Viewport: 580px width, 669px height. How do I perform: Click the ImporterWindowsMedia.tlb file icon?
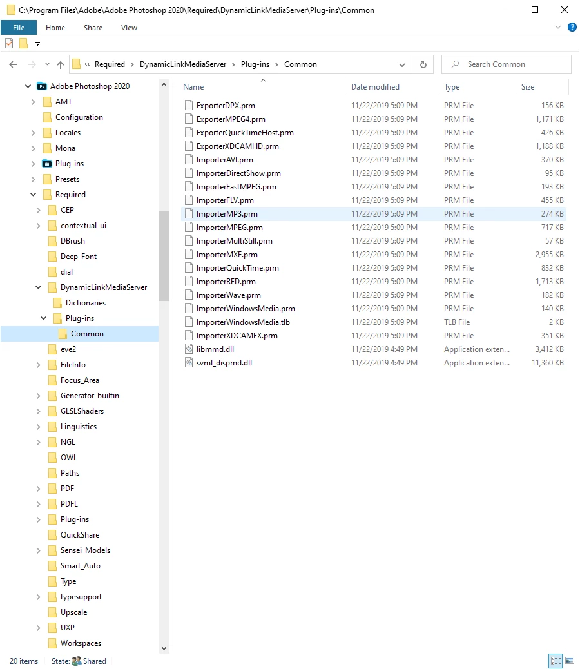coord(189,322)
